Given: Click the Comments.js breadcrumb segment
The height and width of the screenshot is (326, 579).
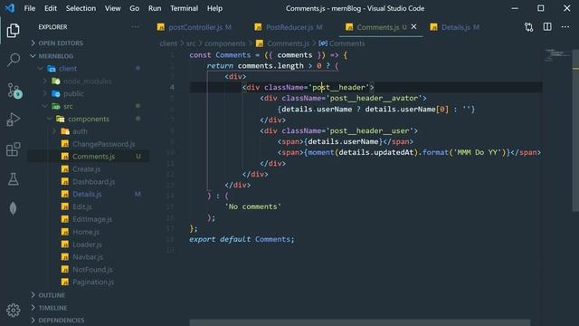Looking at the screenshot, I should (x=282, y=43).
